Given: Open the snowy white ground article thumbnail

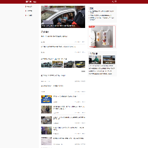Looking at the screenshot, I should coord(46,141).
